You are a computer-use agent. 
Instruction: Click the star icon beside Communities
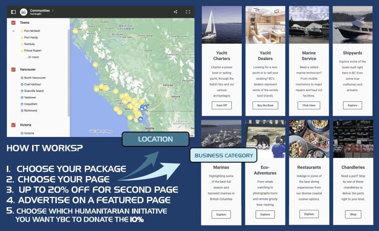tap(53, 10)
